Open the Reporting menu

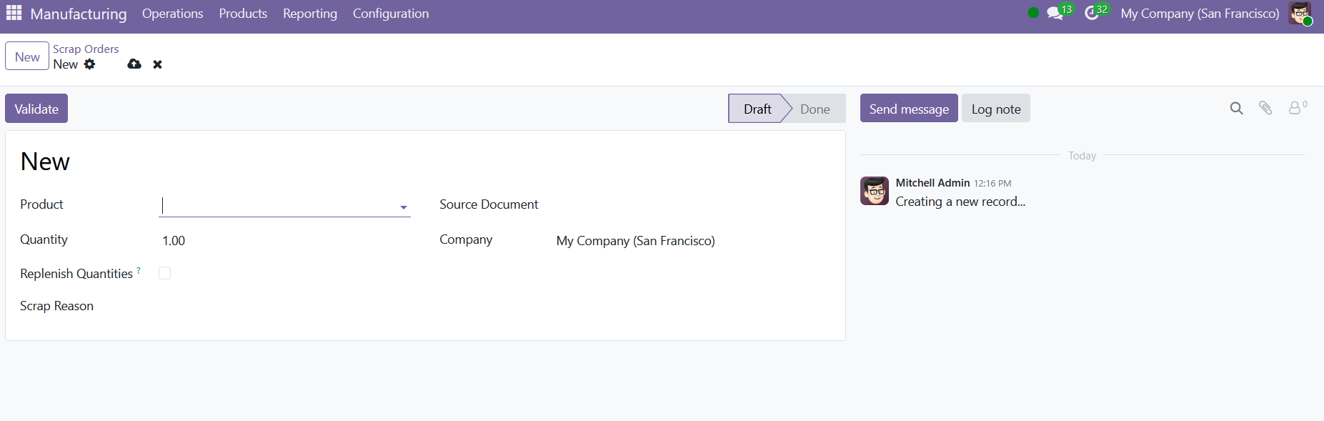pyautogui.click(x=310, y=14)
